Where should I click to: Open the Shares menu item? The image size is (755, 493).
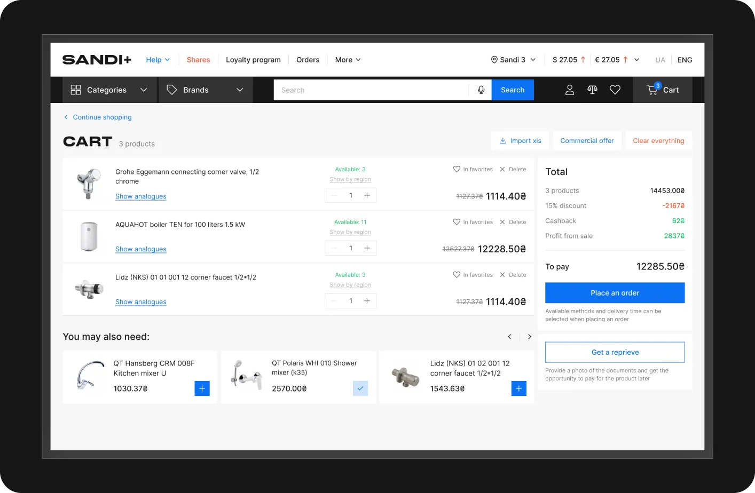coord(198,60)
